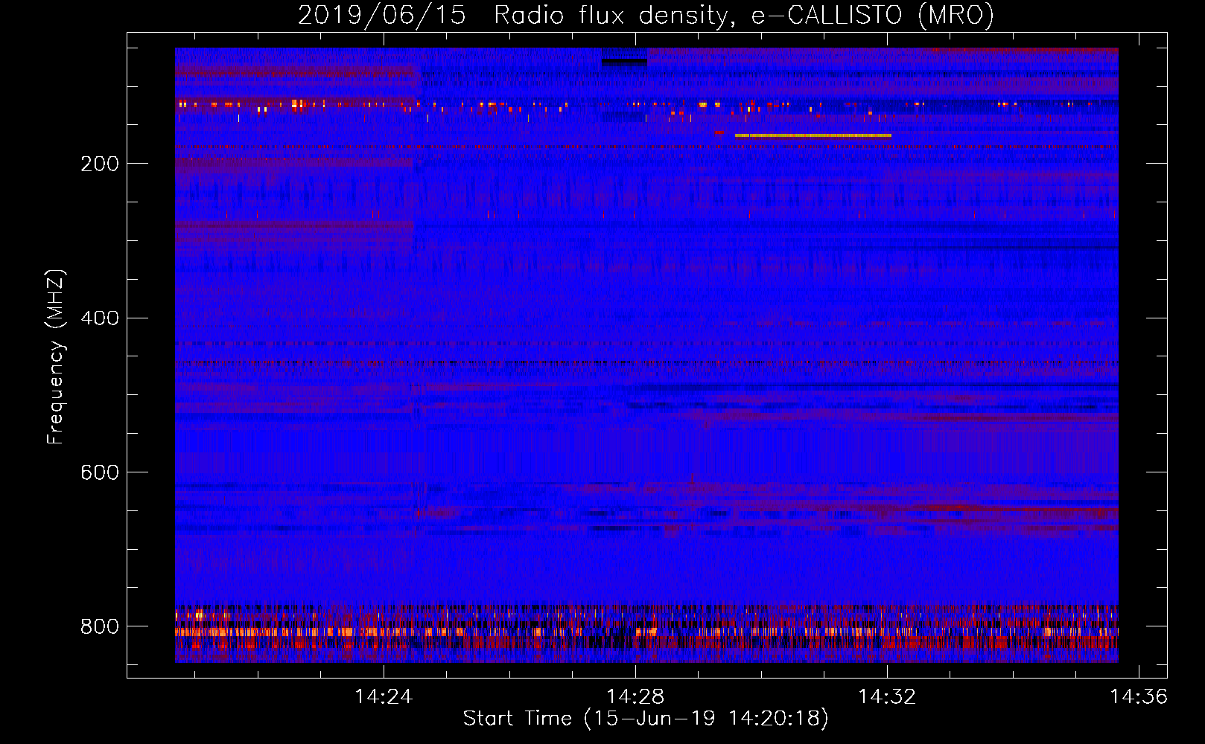Click the 600 frequency tick label
Screen dimensions: 1205x744
99,472
